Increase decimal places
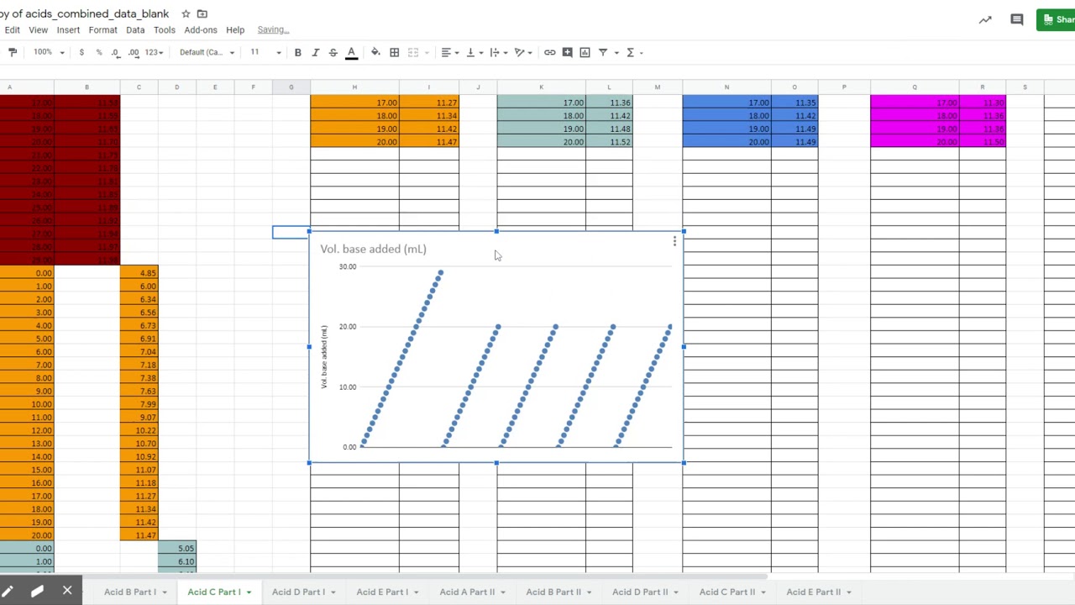 click(133, 52)
